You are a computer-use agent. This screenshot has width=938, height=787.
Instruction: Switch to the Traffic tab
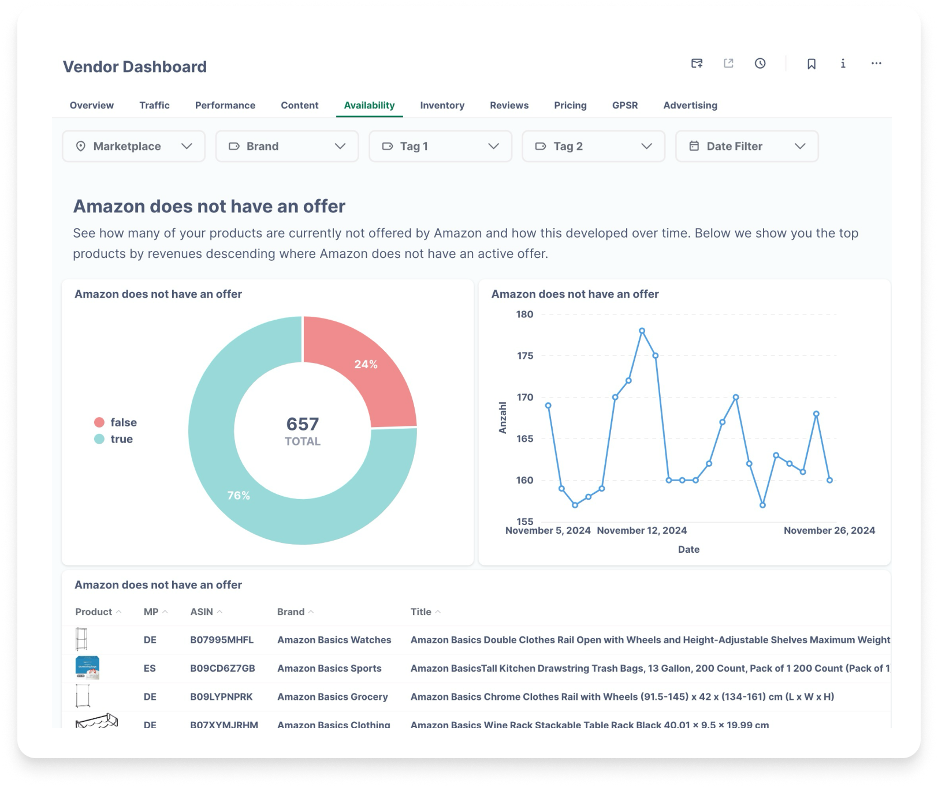[x=155, y=106]
